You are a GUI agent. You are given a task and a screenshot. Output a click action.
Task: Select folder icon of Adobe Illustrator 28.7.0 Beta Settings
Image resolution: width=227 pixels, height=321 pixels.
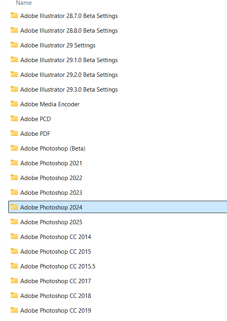14,16
